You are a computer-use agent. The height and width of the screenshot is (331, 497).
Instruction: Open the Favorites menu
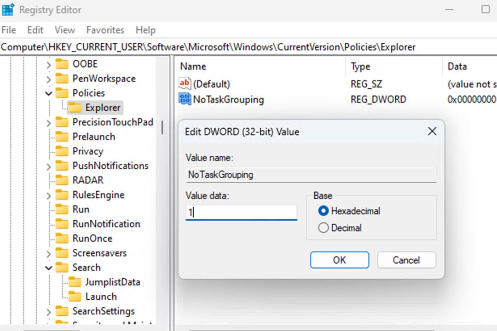pyautogui.click(x=105, y=30)
